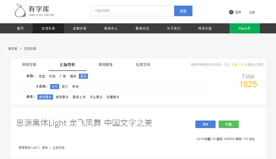Image resolution: width=276 pixels, height=159 pixels.
Task: Sort fonts by 评论最多
Action: point(96,97)
